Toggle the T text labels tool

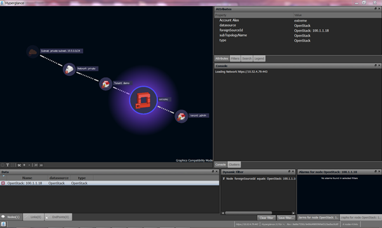click(8, 165)
